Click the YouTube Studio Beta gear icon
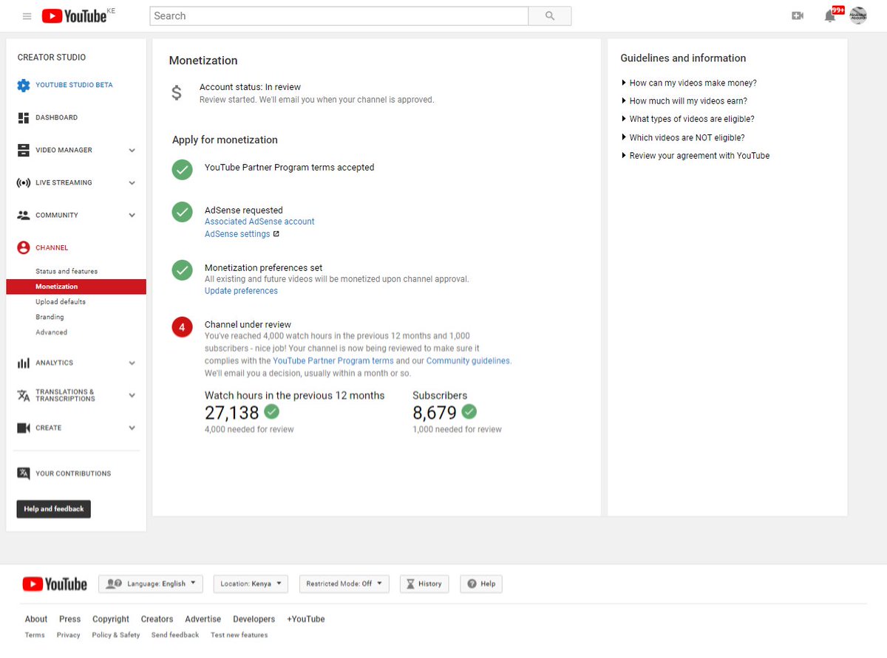Image resolution: width=887 pixels, height=658 pixels. 24,85
